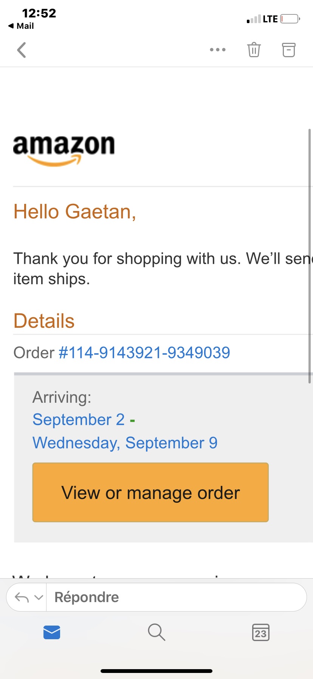Go back using the left chevron arrow

(x=22, y=50)
